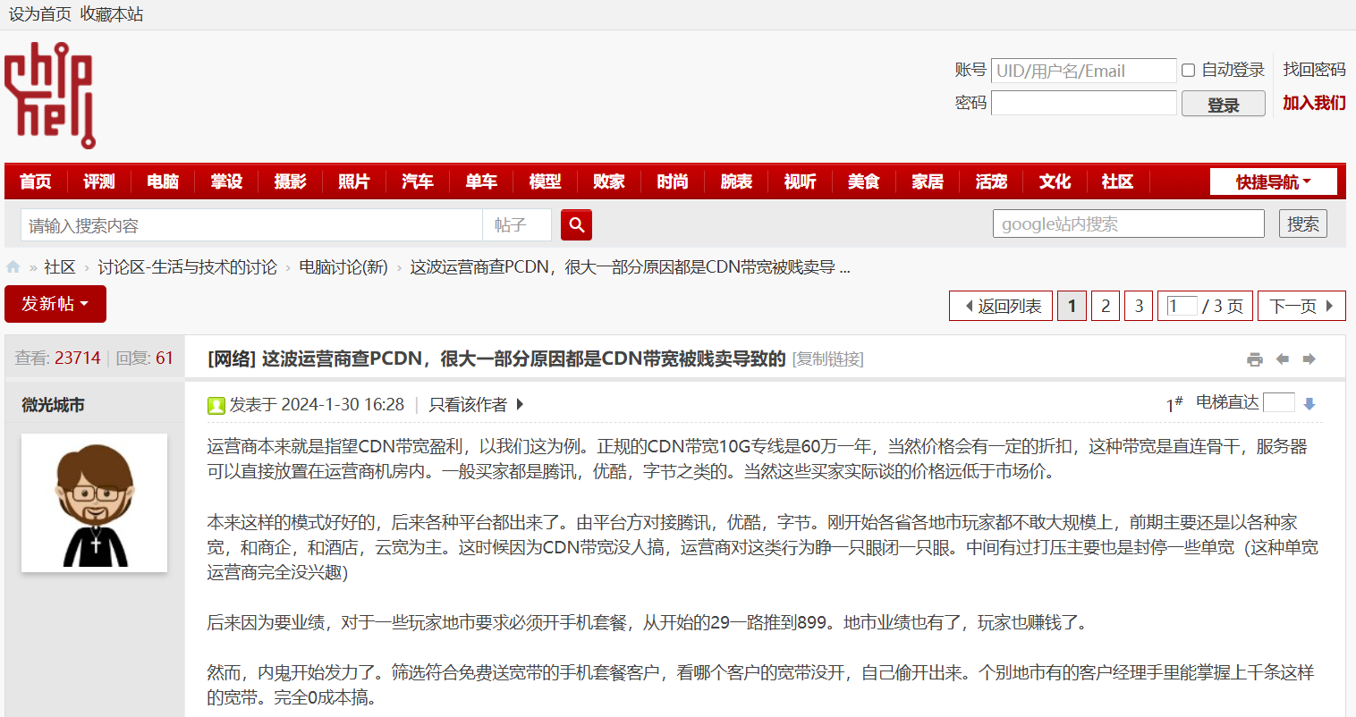Viewport: 1356px width, 717px height.
Task: Click the home icon in breadcrumb
Action: coord(13,266)
